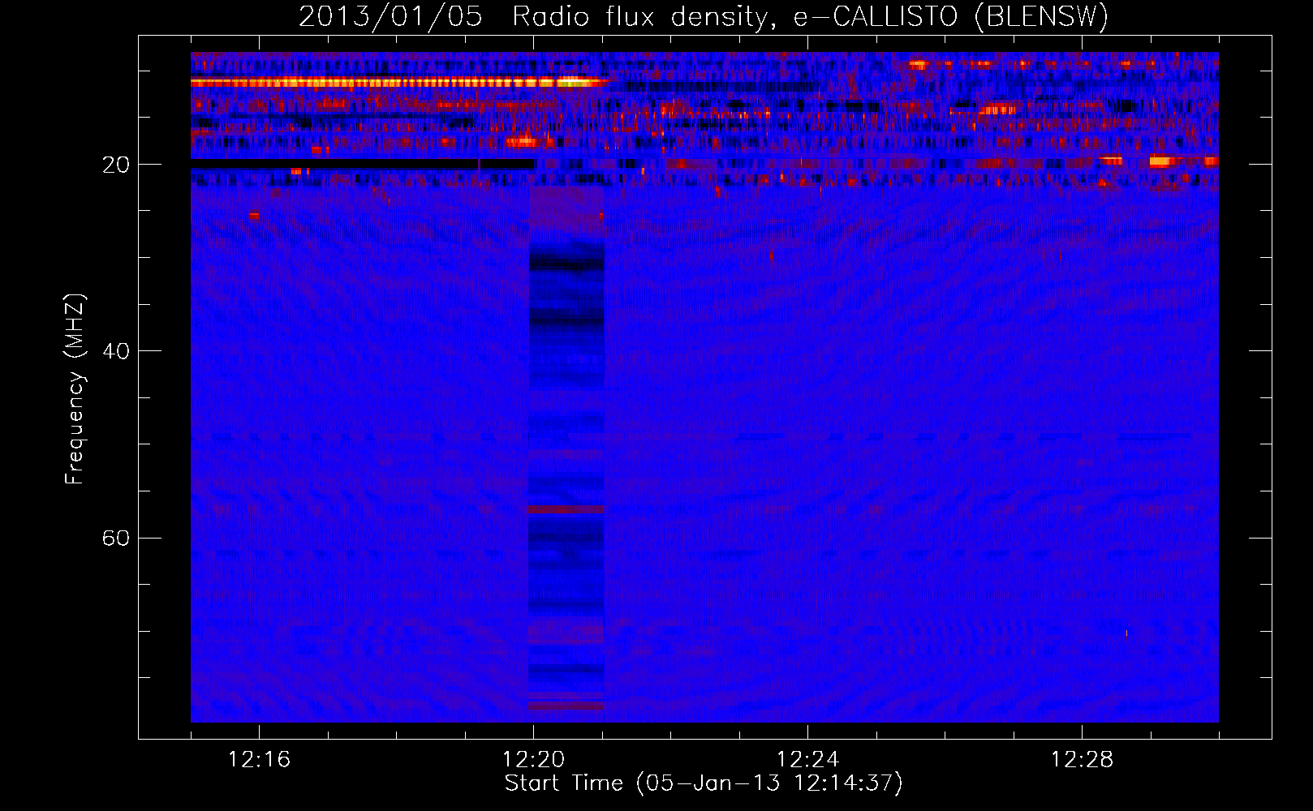Click the 12:16 time tick label
Screen dimensions: 1313x811
(259, 760)
